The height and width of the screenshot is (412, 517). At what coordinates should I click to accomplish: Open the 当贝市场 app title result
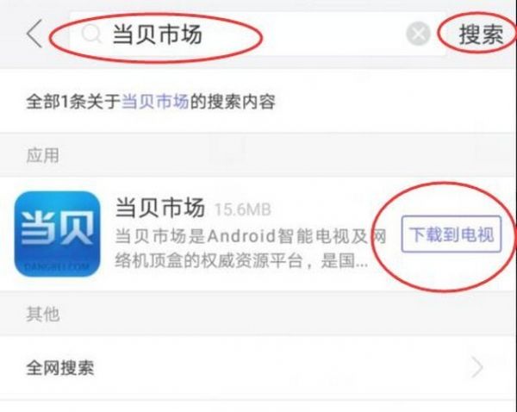click(x=160, y=208)
